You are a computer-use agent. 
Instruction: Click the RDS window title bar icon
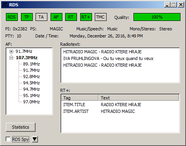tap(5, 5)
